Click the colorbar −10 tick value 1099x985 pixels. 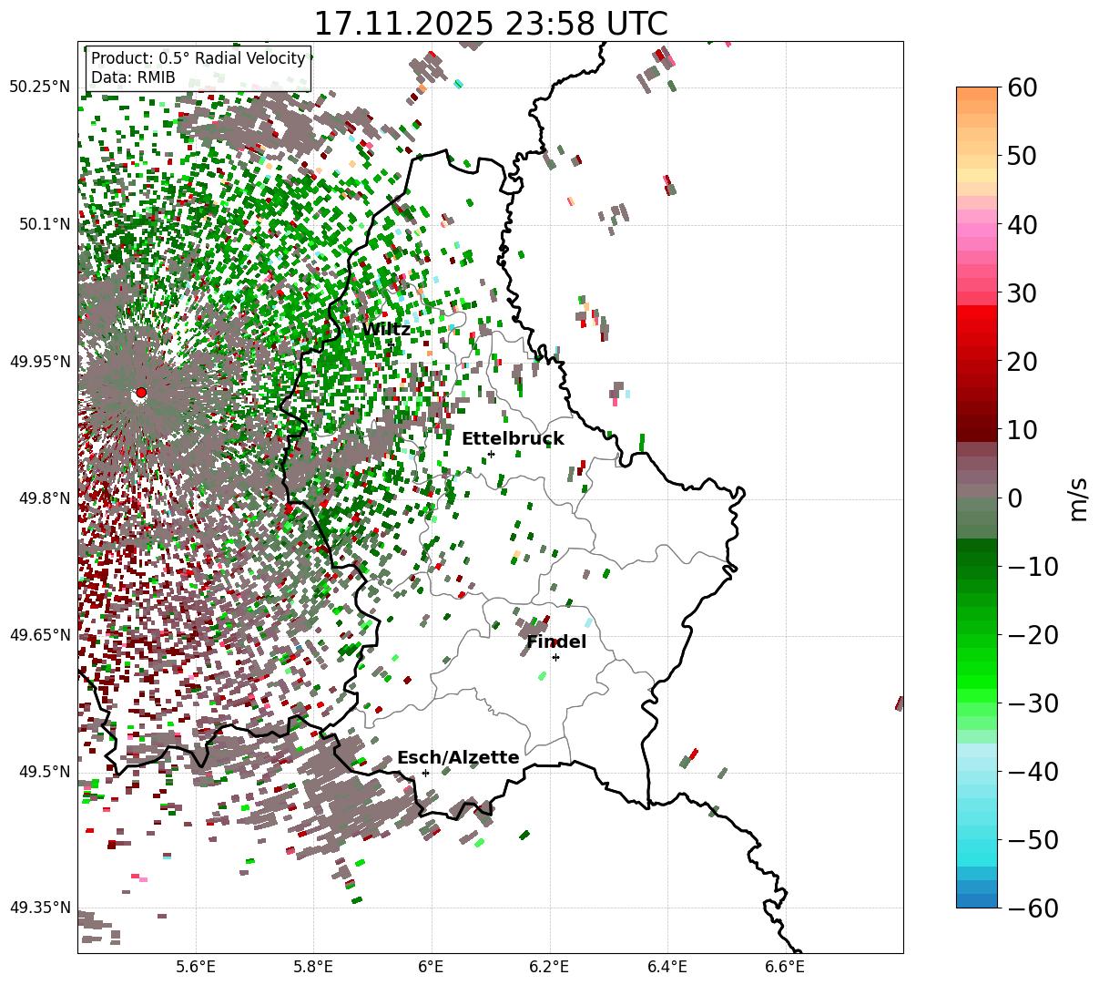1033,566
